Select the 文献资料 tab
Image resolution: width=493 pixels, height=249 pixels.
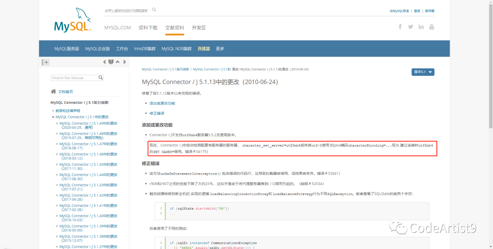point(175,28)
